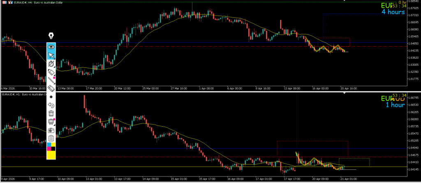421x183 pixels.
Task: Select the large yellow current color
Action: coord(51,155)
